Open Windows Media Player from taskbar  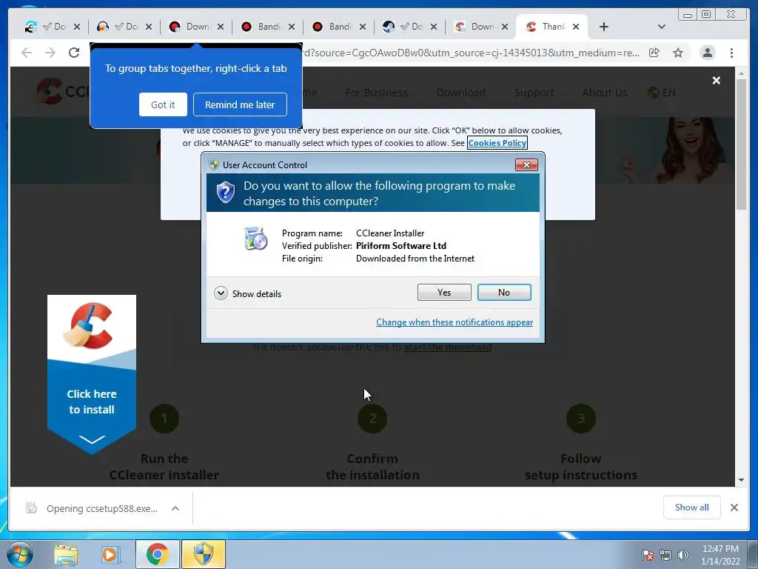[111, 554]
